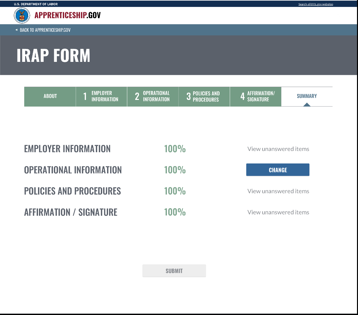Click the AFFIRMATION / SIGNATURE summary heading
The height and width of the screenshot is (315, 358).
(x=71, y=212)
